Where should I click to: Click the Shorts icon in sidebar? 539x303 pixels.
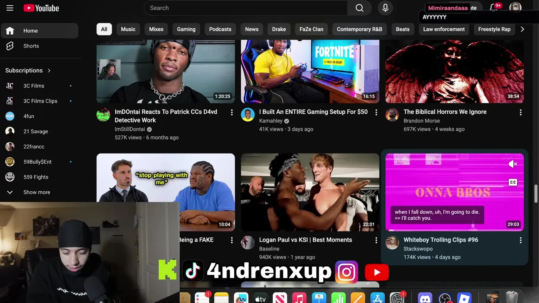coord(10,46)
